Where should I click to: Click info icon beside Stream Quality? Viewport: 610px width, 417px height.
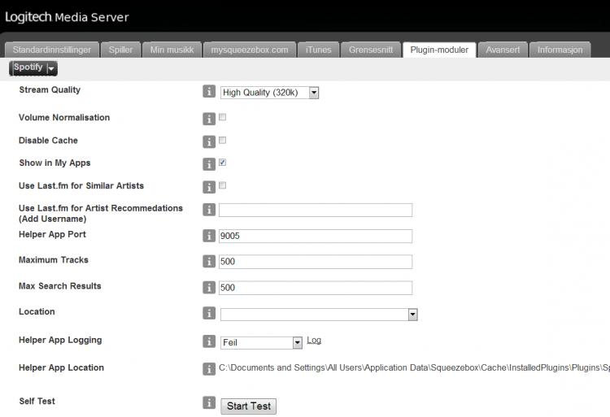[209, 91]
